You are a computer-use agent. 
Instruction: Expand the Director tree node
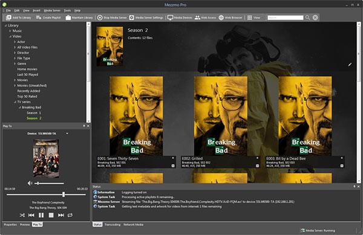click(x=15, y=53)
